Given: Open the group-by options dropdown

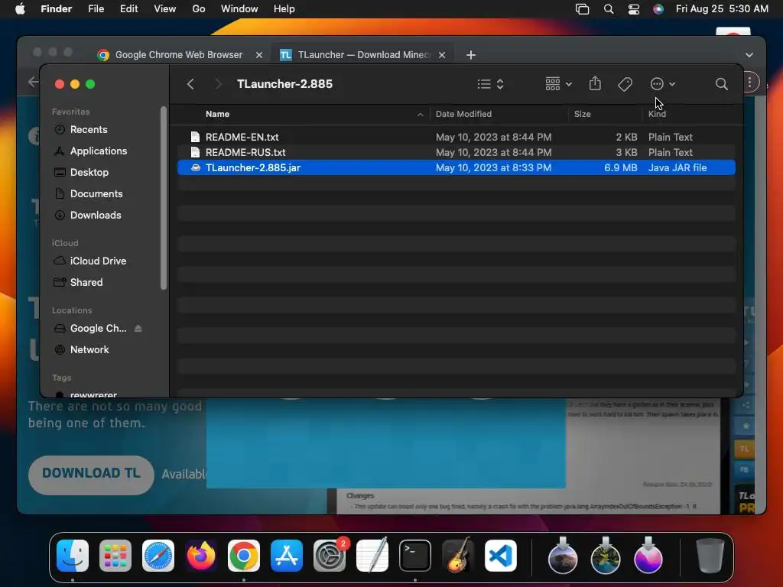Looking at the screenshot, I should 558,84.
